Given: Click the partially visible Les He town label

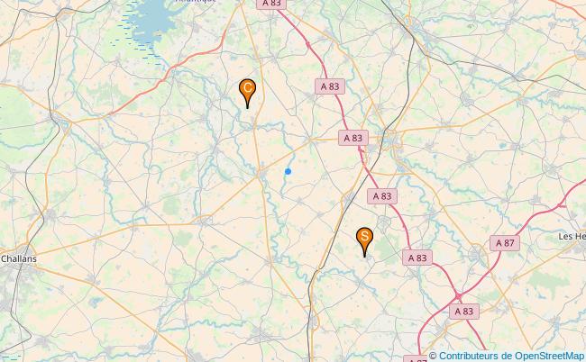Looking at the screenshot, I should (572, 236).
